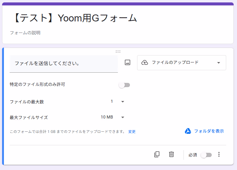Click the drag handle dots on the question card

point(118,52)
